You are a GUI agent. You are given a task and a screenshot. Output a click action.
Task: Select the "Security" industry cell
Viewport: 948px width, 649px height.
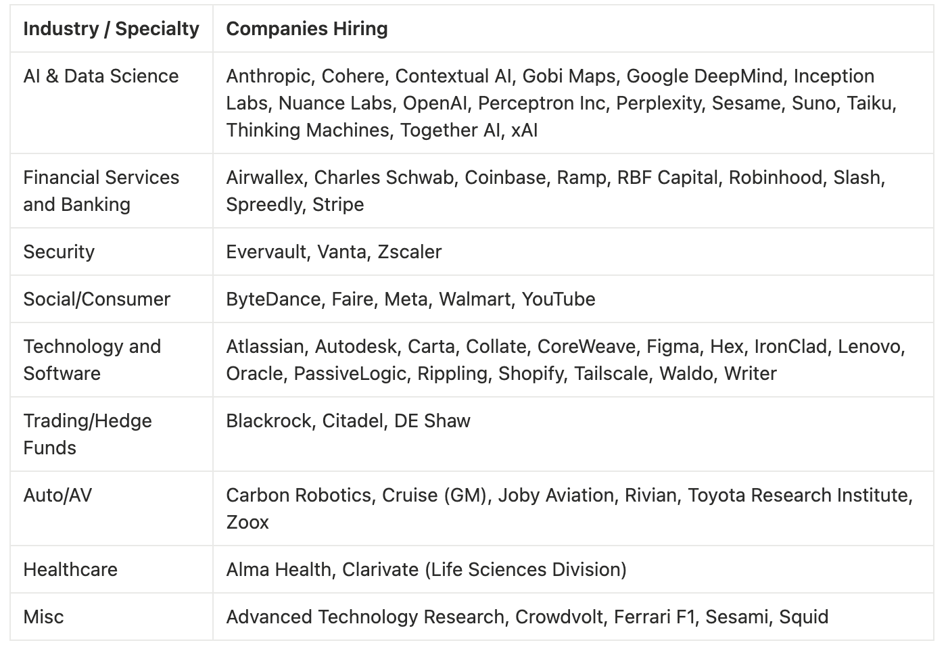59,252
